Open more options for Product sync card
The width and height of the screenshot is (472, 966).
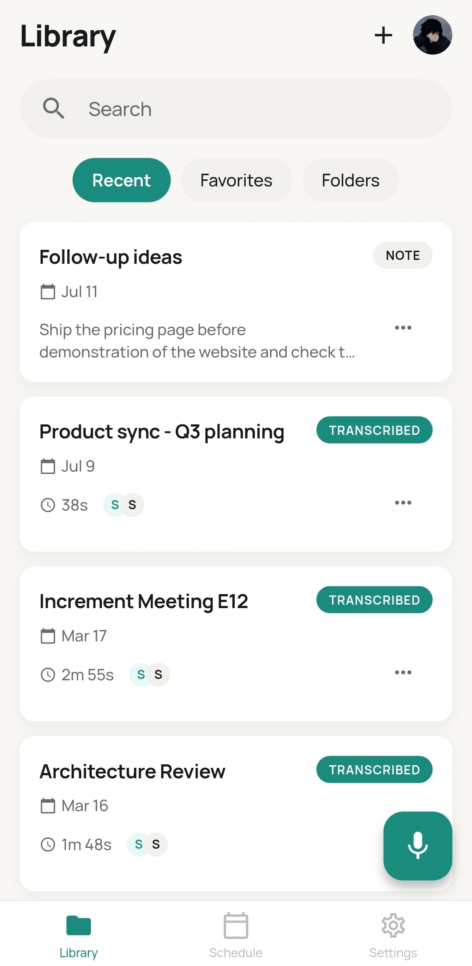click(403, 503)
